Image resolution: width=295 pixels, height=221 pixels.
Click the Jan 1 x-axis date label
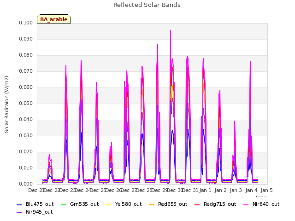[x=205, y=190]
